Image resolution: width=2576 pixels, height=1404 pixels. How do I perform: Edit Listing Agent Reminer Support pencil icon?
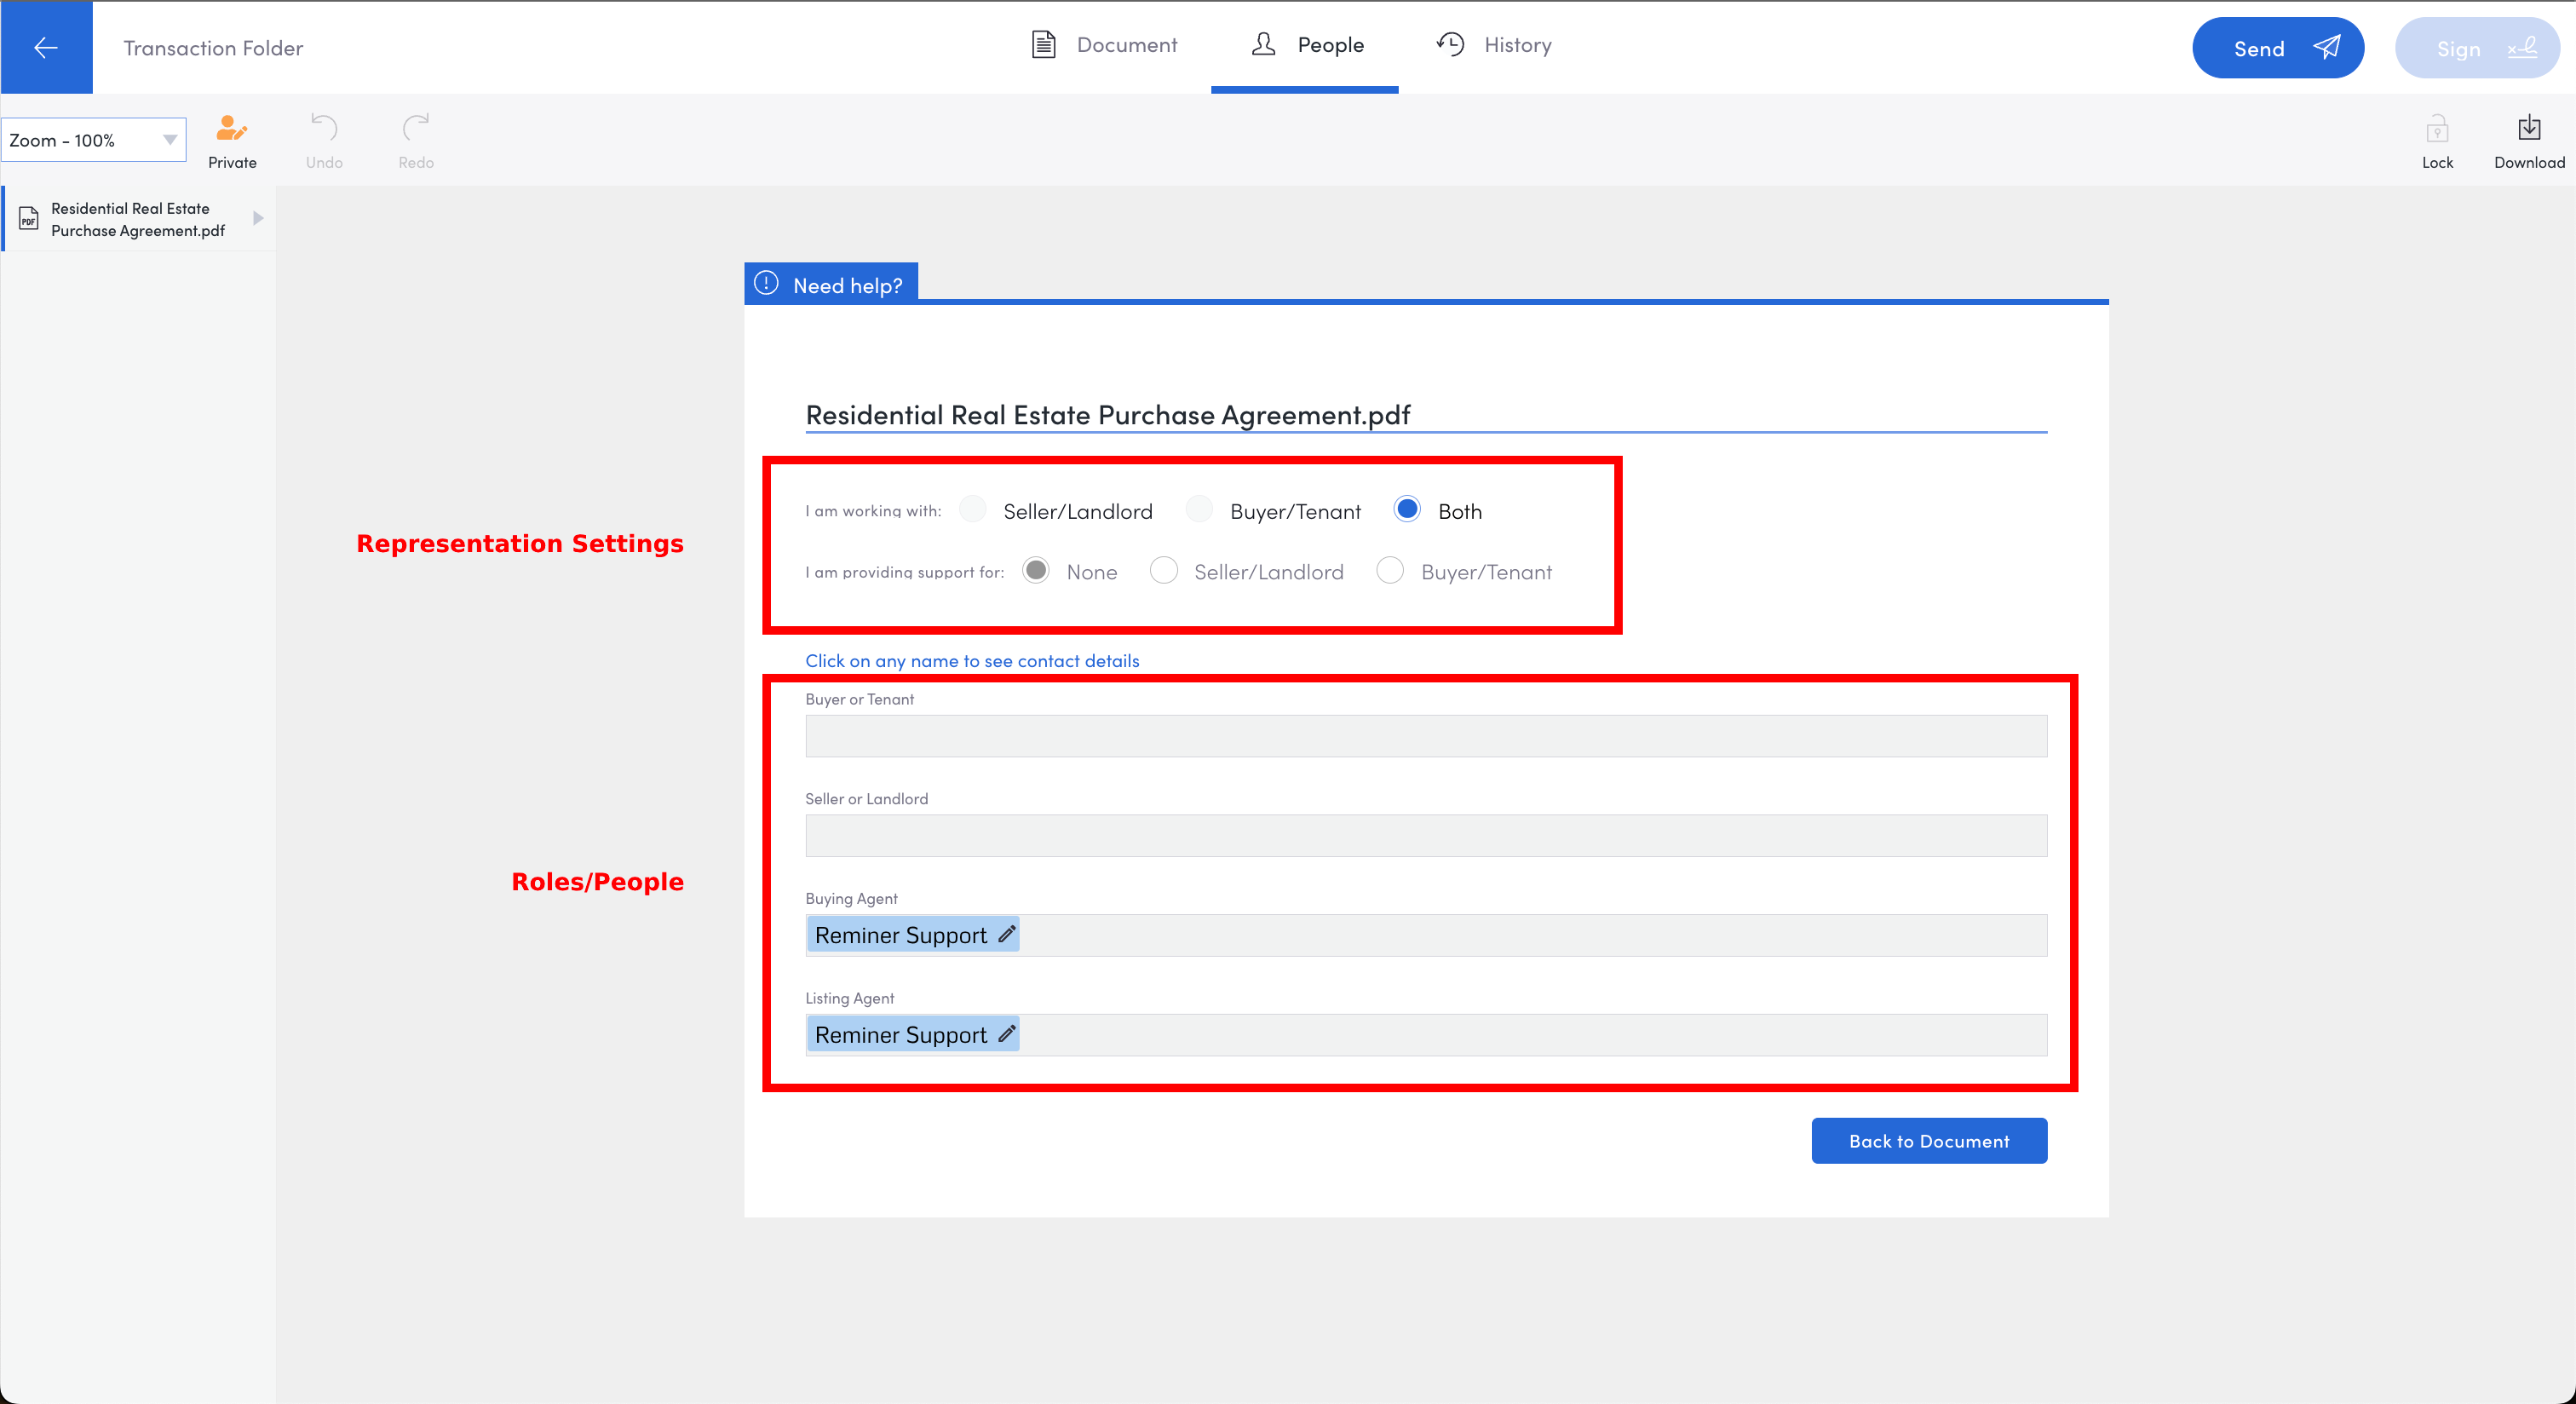[x=1007, y=1034]
